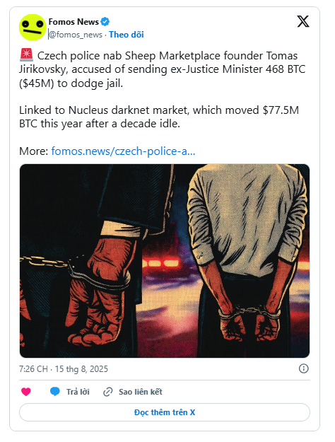Click the Trả lời reply label

click(78, 392)
